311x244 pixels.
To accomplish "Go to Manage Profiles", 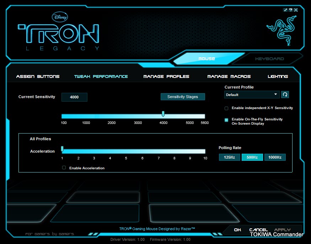I will [166, 76].
